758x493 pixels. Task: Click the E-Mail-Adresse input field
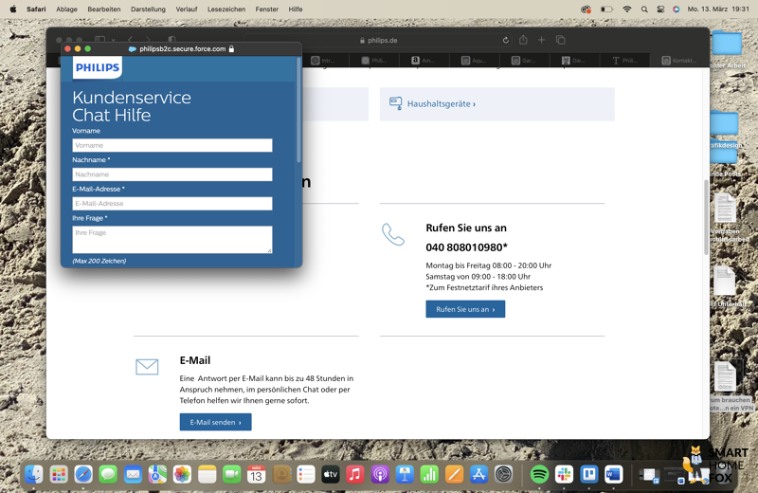tap(172, 203)
